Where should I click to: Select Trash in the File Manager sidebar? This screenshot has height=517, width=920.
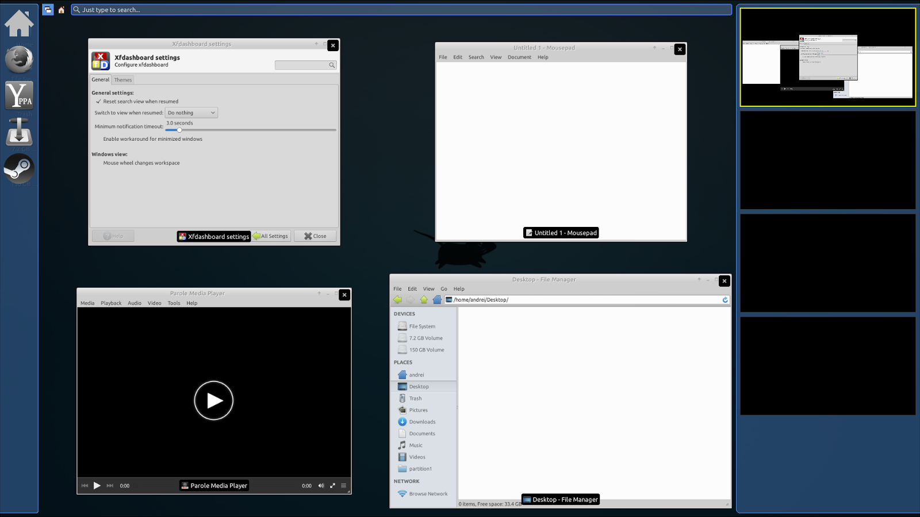[x=415, y=398]
